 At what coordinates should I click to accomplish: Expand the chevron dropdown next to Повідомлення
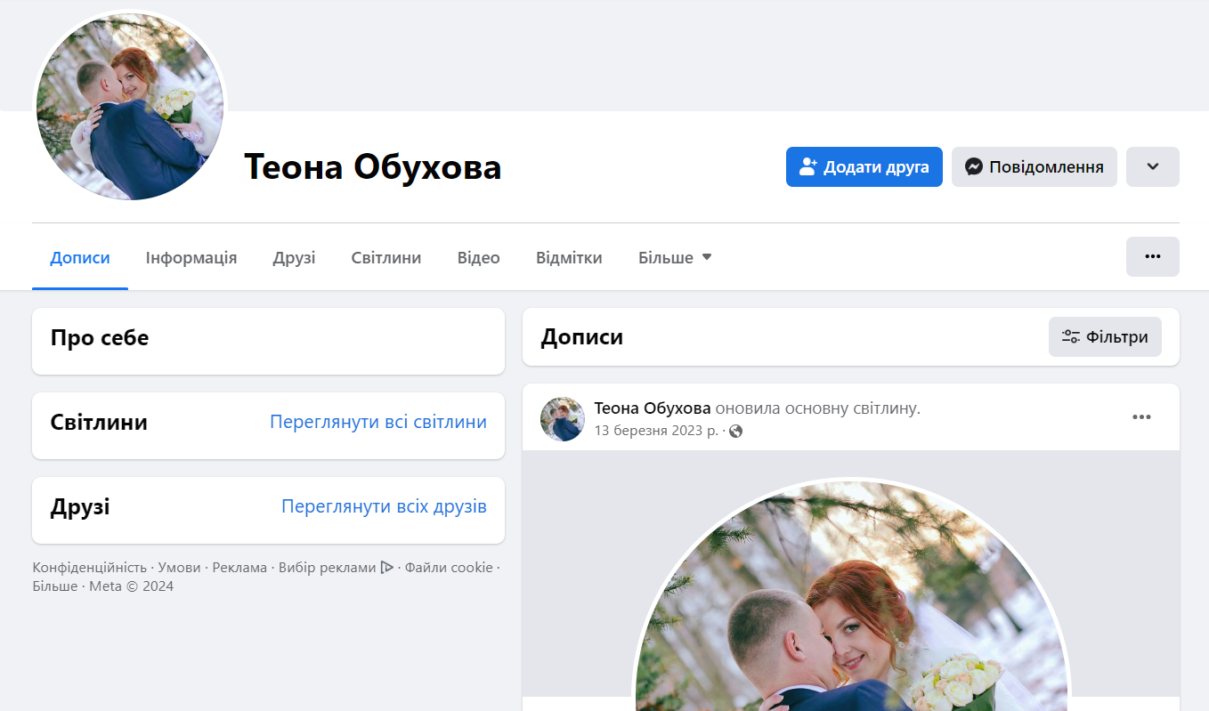click(x=1152, y=166)
